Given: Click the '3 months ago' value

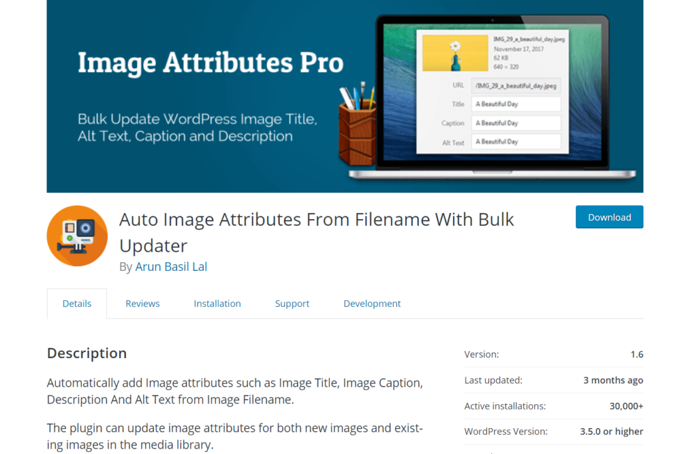Looking at the screenshot, I should 613,380.
